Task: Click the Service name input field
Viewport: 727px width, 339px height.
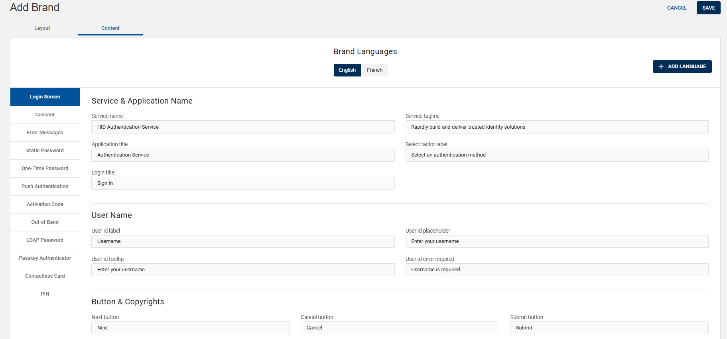Action: click(243, 127)
